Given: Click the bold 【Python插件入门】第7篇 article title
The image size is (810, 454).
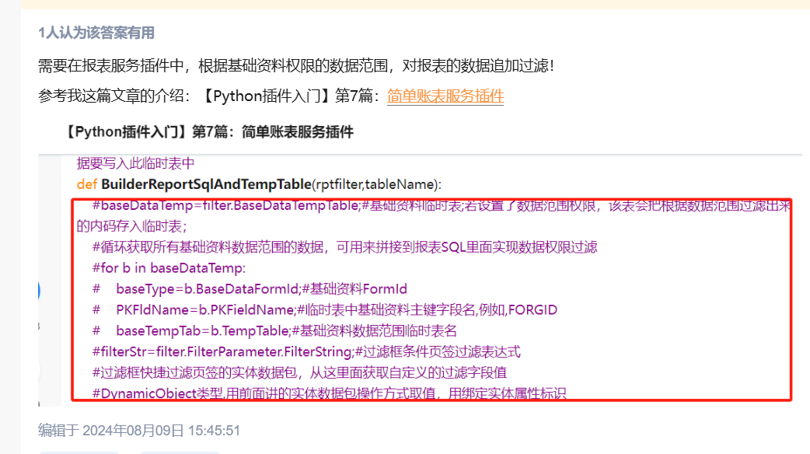Looking at the screenshot, I should click(208, 132).
